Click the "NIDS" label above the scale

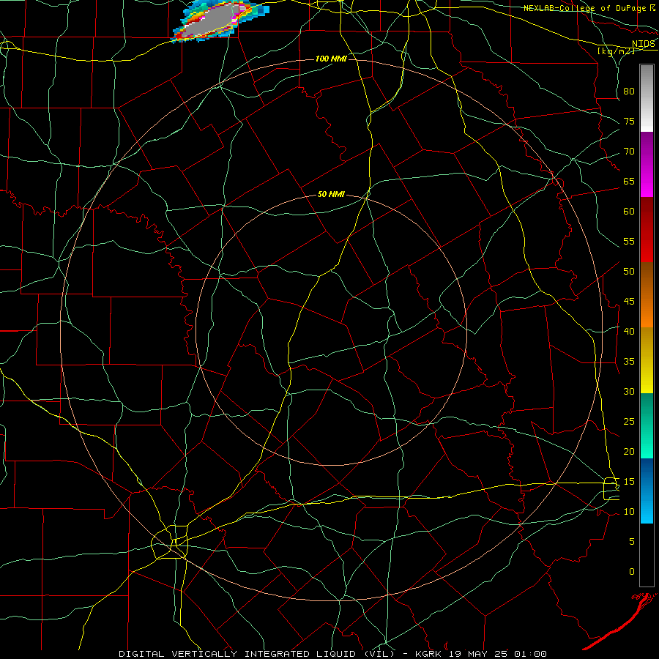(x=643, y=44)
